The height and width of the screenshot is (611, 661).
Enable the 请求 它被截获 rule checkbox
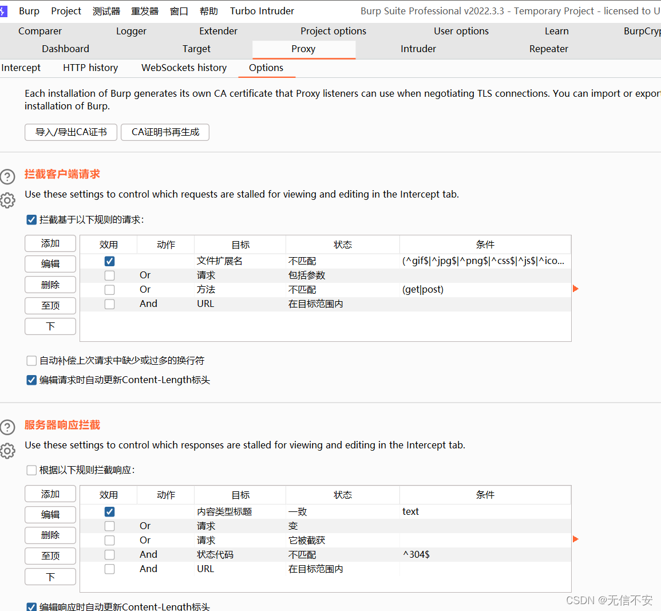click(x=110, y=541)
